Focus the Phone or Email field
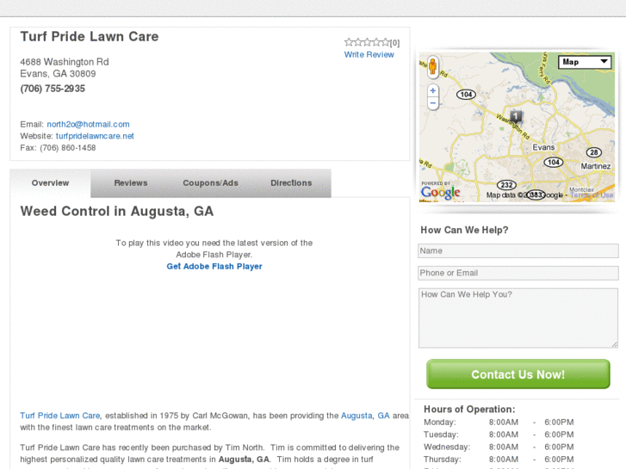This screenshot has width=626, height=469. [518, 273]
